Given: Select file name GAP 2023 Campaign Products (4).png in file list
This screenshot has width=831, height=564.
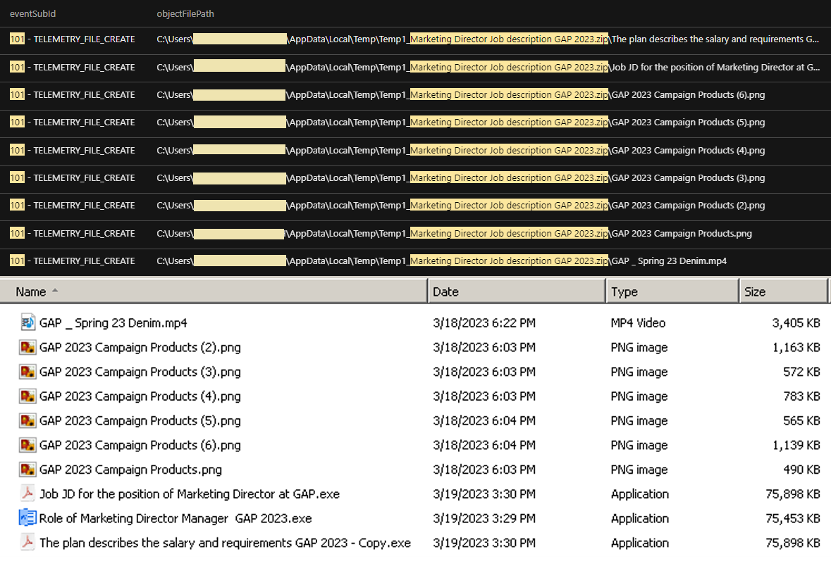Looking at the screenshot, I should coord(140,396).
